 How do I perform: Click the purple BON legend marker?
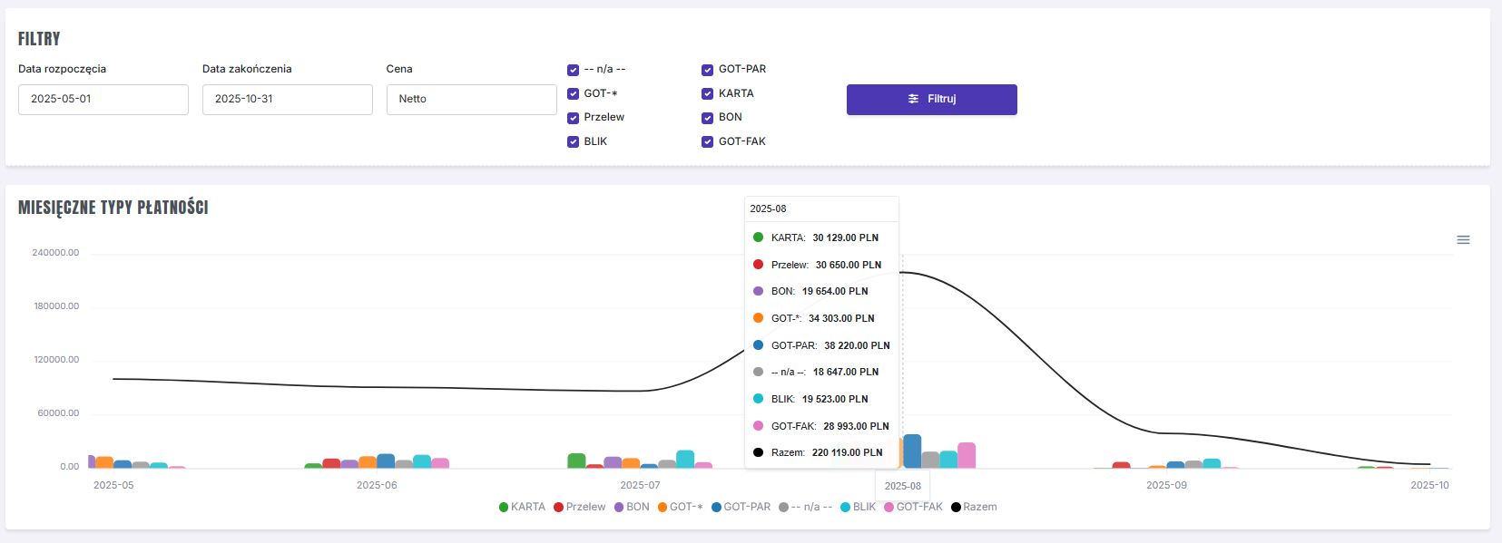619,508
